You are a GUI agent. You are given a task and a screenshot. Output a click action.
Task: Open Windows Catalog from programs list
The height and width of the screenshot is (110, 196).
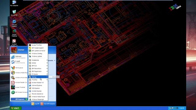coord(38,53)
